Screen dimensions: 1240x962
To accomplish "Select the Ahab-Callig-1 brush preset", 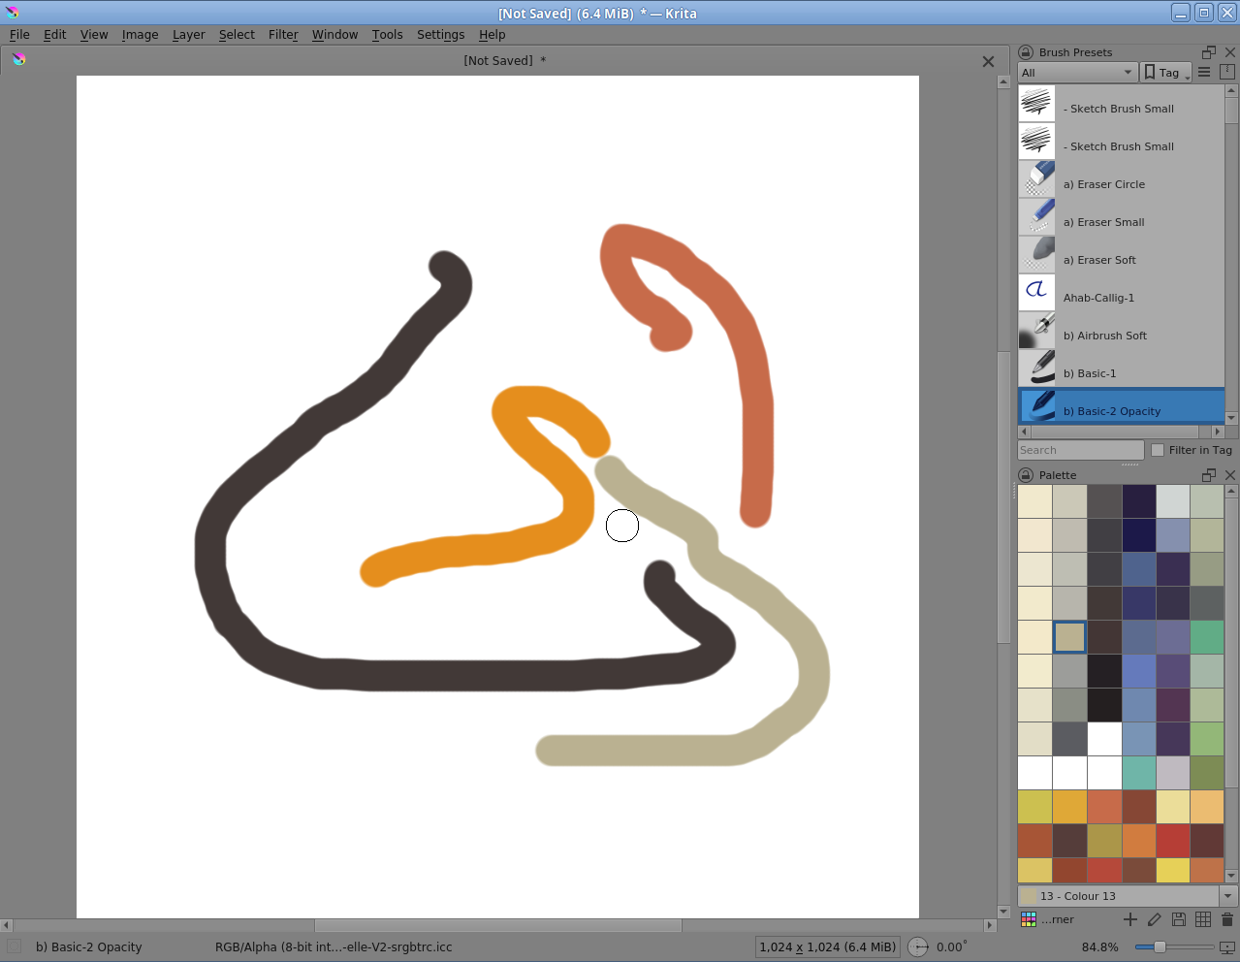I will (1098, 298).
